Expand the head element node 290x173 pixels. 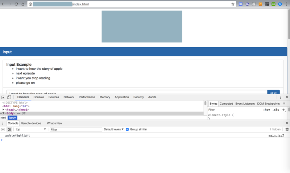tap(3, 110)
